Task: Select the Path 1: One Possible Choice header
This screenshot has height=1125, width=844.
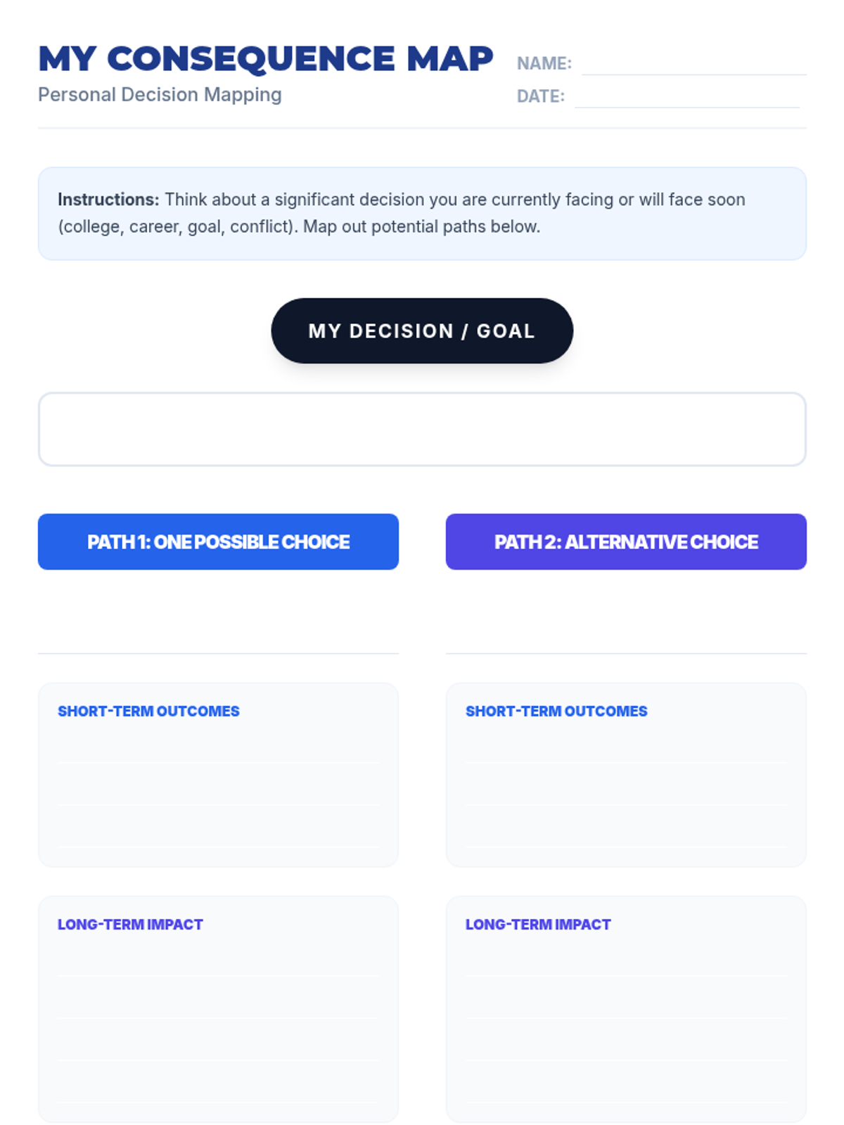Action: click(x=218, y=541)
